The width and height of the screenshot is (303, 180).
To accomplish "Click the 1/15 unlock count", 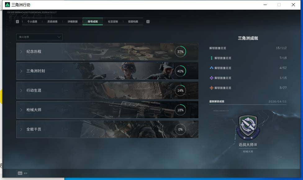I will [283, 78].
